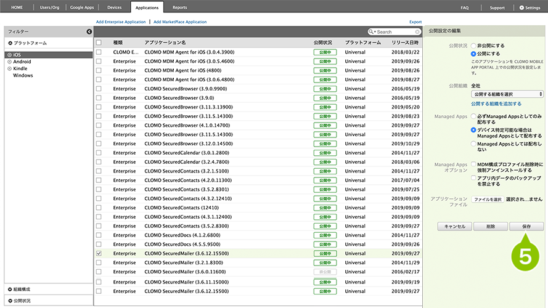Click 非公開 status badge for SecuredMailer (3.6.0.11600)
548x308 pixels.
click(x=325, y=272)
